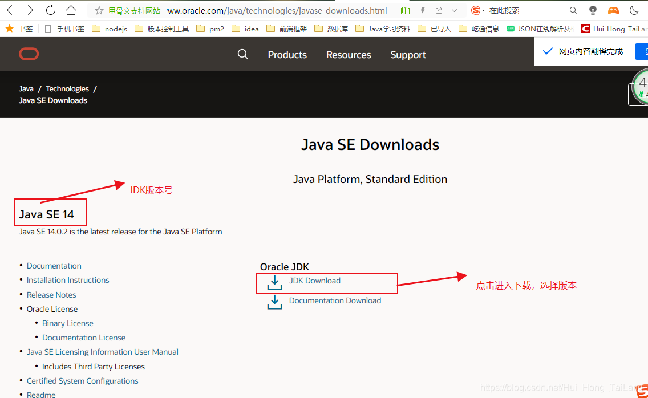Open reader mode book icon

(x=406, y=11)
